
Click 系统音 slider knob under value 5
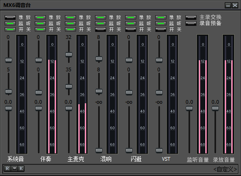coord(8,92)
